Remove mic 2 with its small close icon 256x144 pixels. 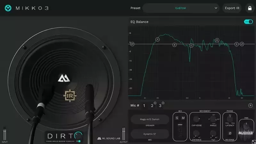pyautogui.click(x=155, y=103)
